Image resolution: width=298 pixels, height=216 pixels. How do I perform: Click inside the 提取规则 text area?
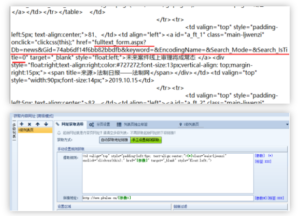[x=166, y=178]
